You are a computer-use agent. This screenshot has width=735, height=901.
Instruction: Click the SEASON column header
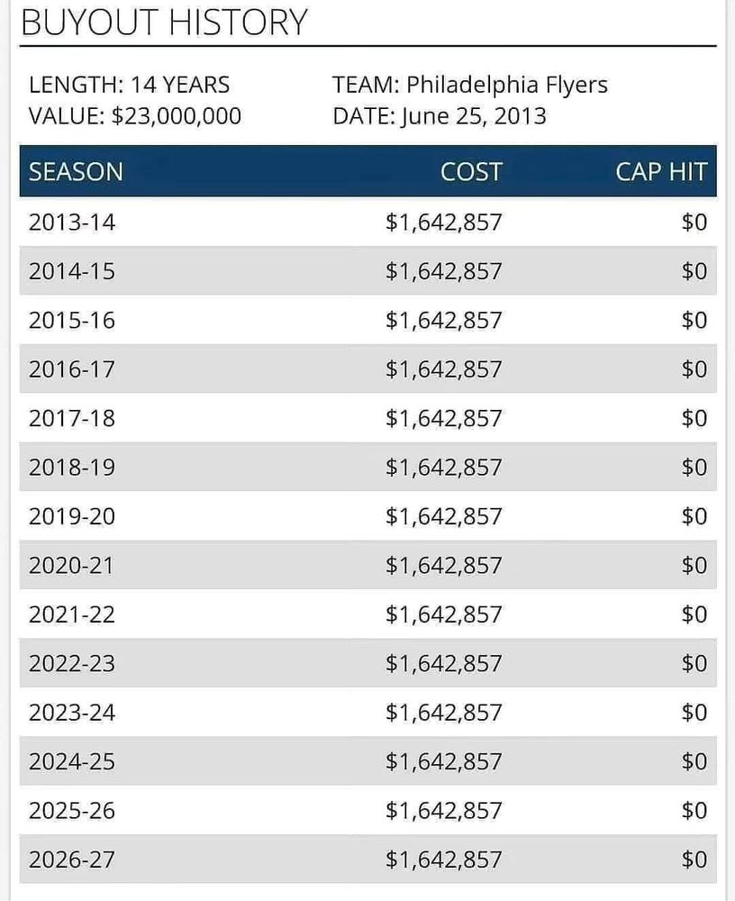click(76, 172)
